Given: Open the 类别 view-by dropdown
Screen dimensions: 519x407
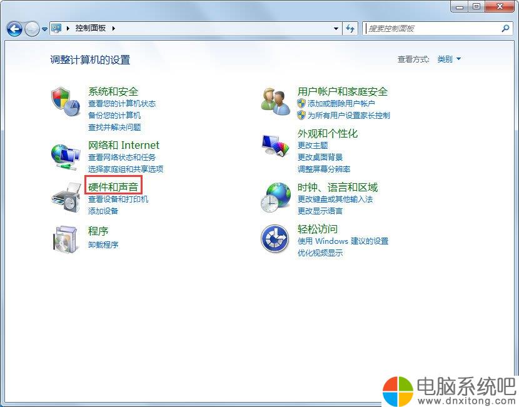Looking at the screenshot, I should click(x=449, y=59).
